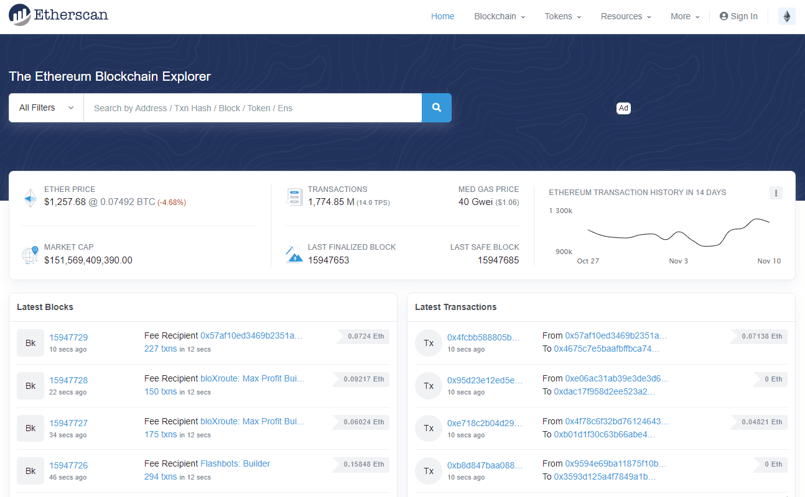Image resolution: width=805 pixels, height=497 pixels.
Task: Click the Tx icon for 0xb8d847baa088
Action: (x=429, y=471)
